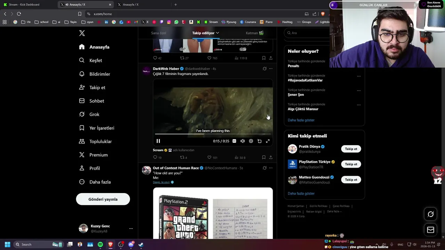Toggle captions on the trailer video
Image resolution: width=445 pixels, height=250 pixels.
234,141
